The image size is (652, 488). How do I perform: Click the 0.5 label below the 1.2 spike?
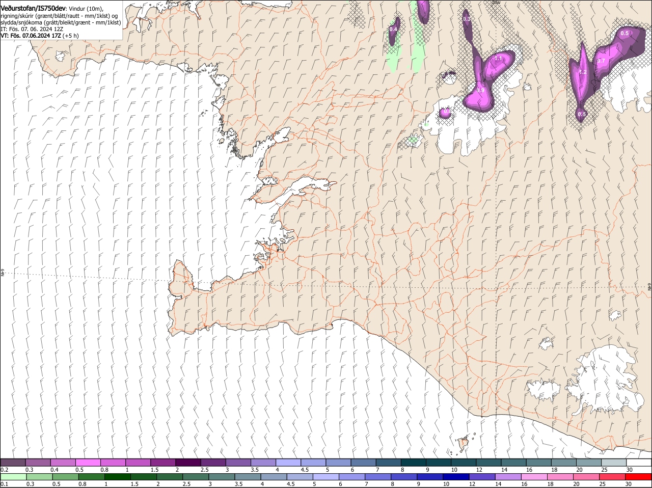(582, 114)
